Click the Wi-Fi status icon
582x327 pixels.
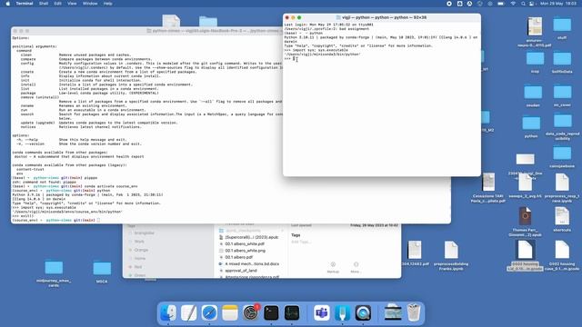coord(513,4)
